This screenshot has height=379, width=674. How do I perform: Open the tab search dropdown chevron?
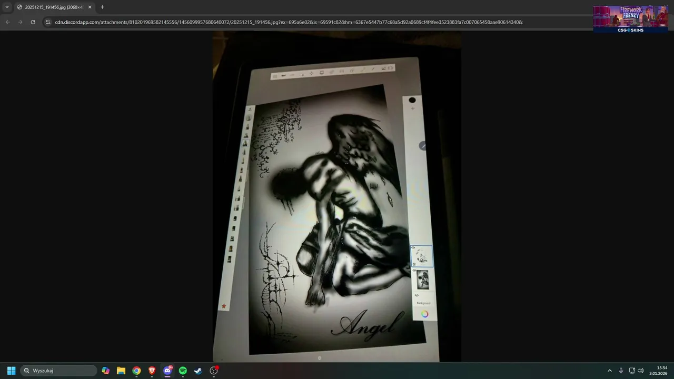pos(7,7)
